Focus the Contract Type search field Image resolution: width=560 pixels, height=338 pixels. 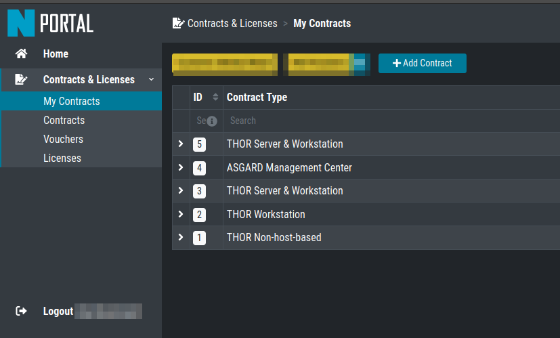[x=391, y=121]
